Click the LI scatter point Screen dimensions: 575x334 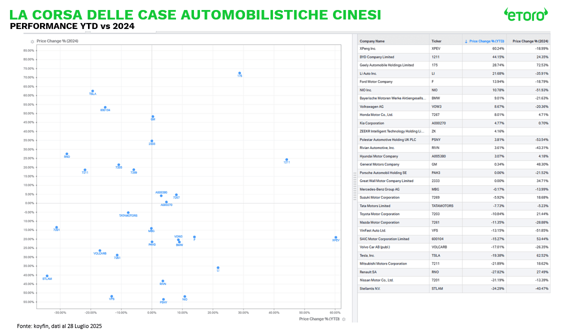pyautogui.click(x=218, y=267)
